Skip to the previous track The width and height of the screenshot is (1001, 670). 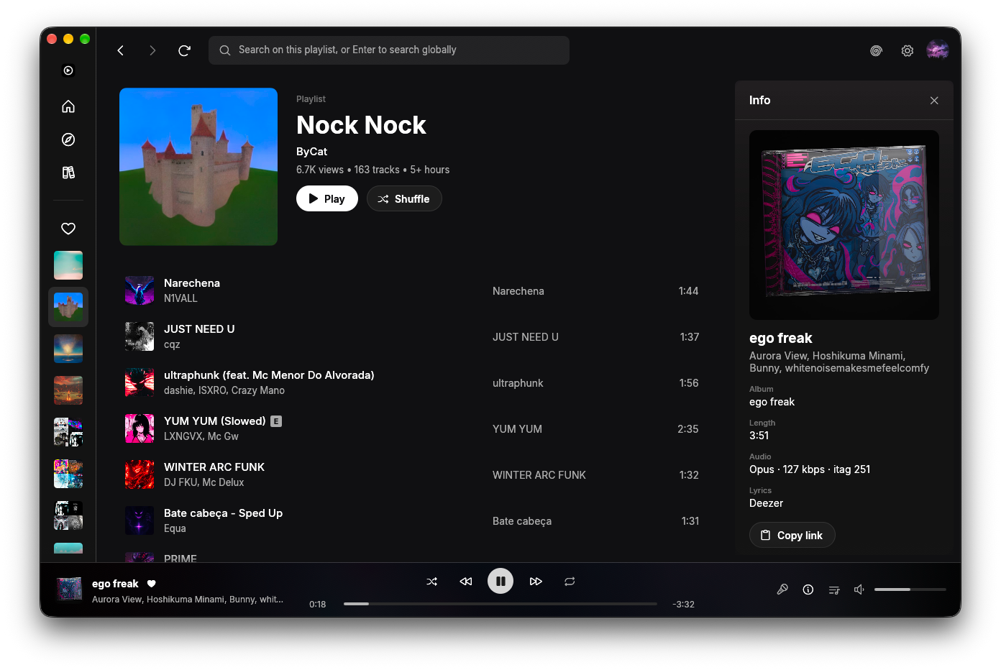[x=466, y=582]
